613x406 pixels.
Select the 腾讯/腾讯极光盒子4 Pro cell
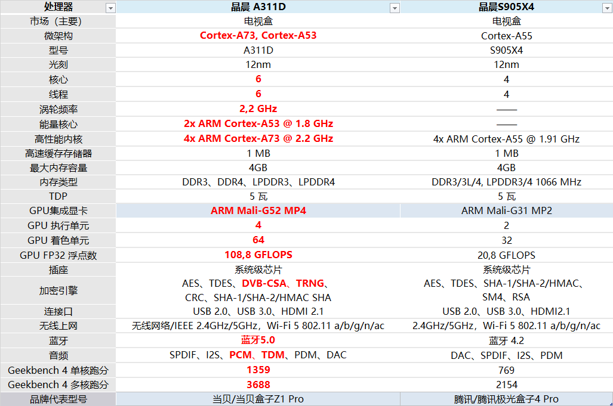tap(506, 399)
